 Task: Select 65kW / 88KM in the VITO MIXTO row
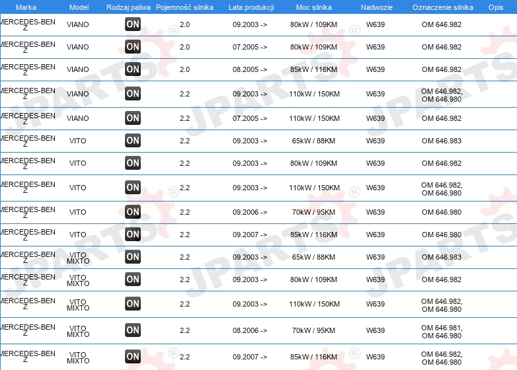(x=313, y=257)
